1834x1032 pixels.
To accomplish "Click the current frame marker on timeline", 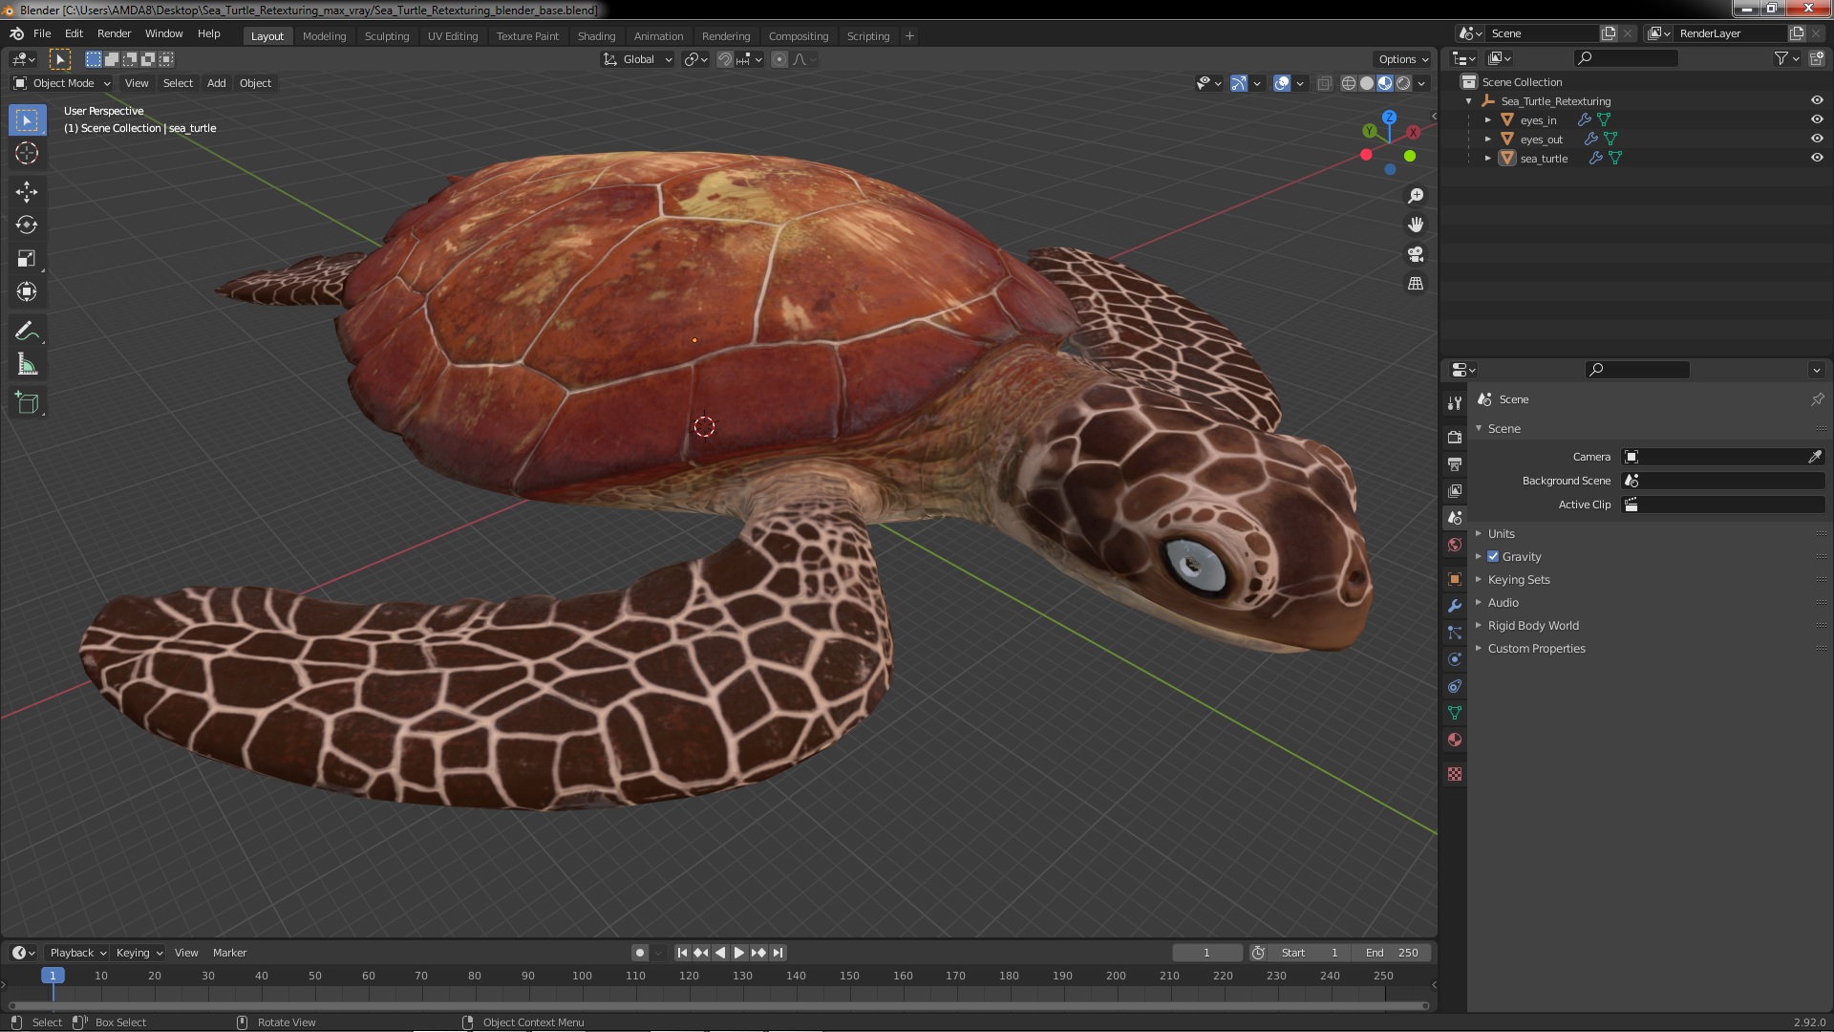I will tap(53, 976).
